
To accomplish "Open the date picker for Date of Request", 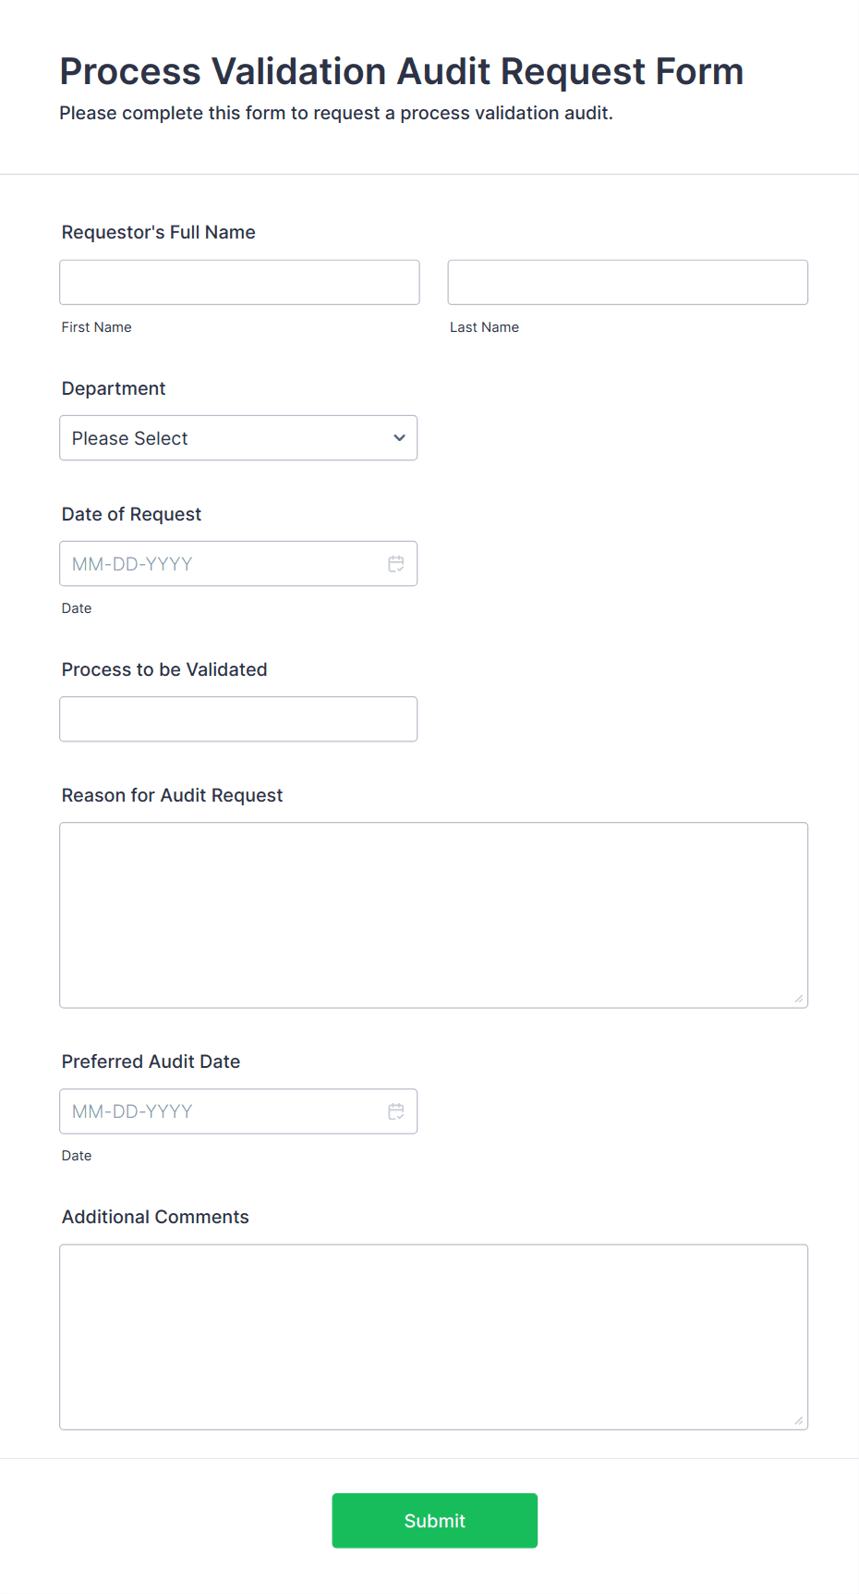I will tap(396, 563).
